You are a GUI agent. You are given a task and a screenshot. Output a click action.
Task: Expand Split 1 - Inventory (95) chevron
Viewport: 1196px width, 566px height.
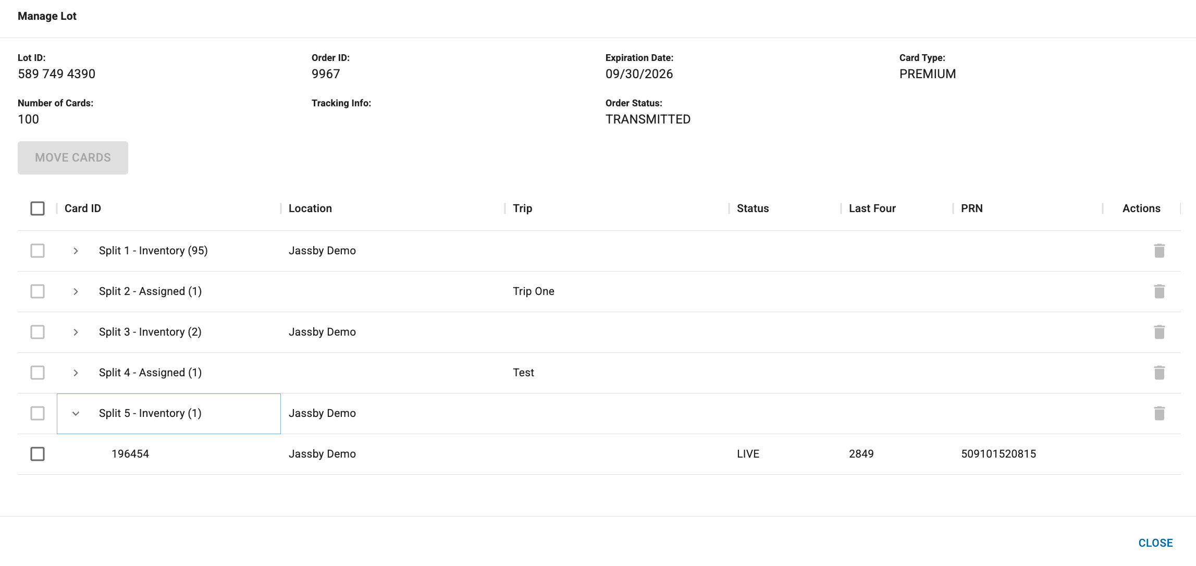click(x=76, y=251)
